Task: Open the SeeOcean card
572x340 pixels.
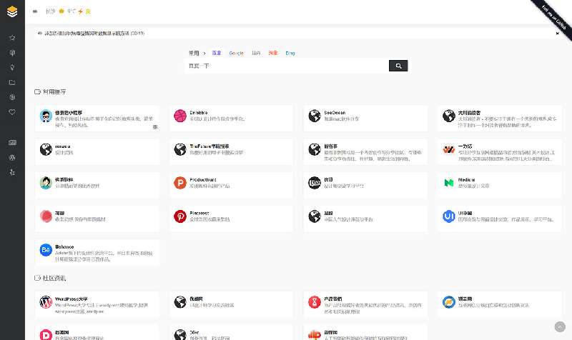Action: pos(365,119)
